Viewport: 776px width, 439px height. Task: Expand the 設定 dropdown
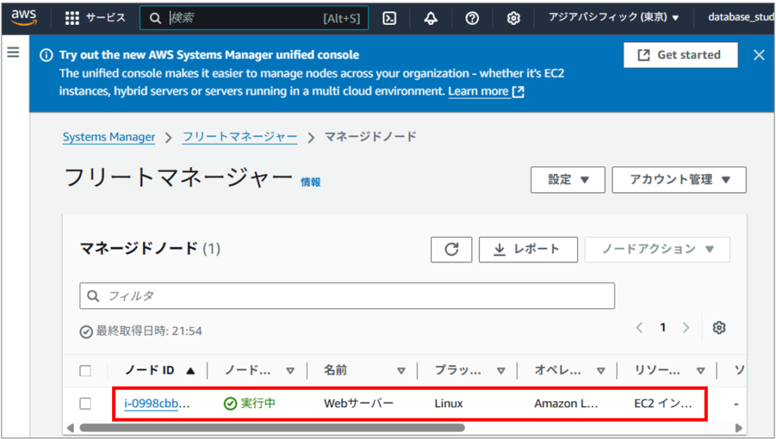(x=568, y=179)
